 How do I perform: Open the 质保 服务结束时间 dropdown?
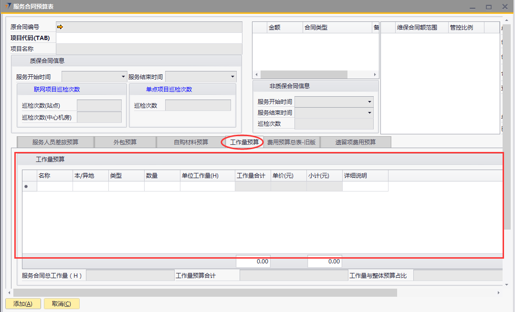pyautogui.click(x=232, y=77)
